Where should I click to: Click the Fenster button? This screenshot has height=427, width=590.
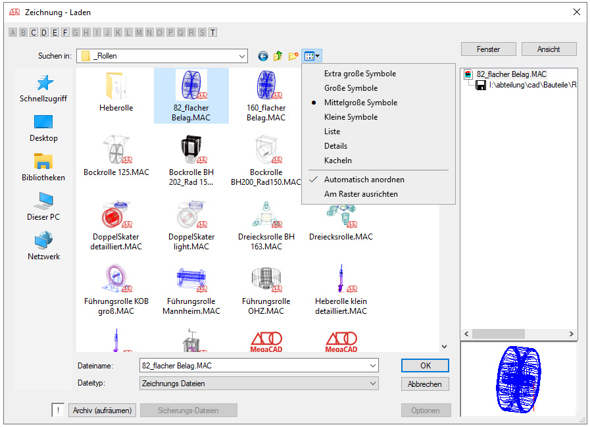489,49
